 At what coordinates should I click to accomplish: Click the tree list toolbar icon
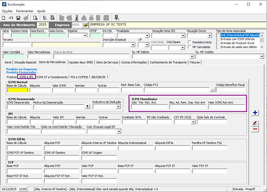45,18
